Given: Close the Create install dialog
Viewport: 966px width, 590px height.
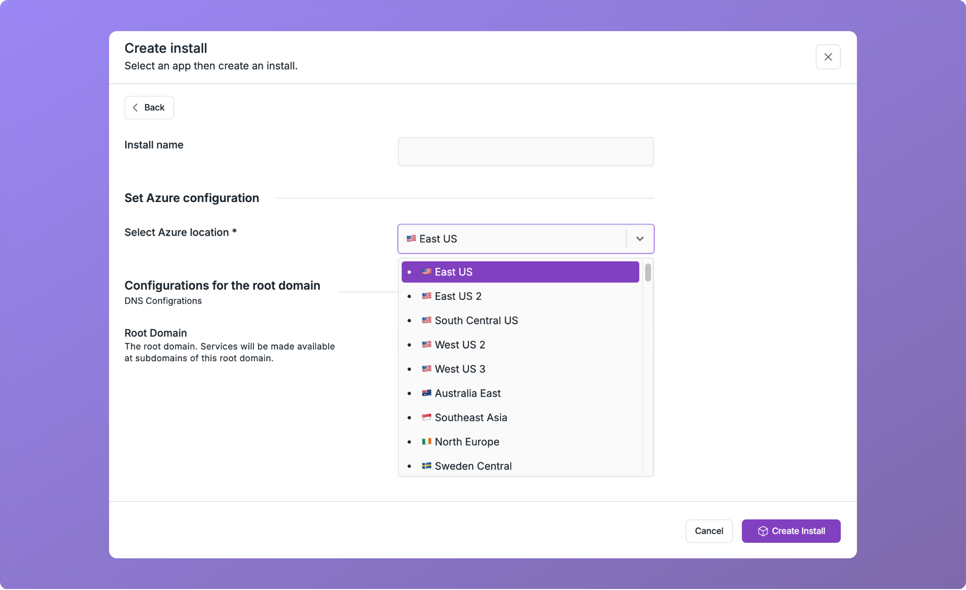Looking at the screenshot, I should click(x=828, y=57).
